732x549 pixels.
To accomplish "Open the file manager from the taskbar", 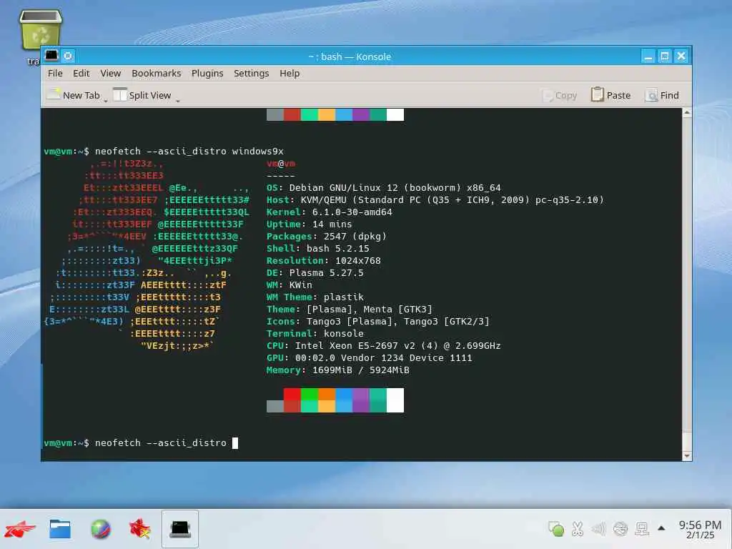I will (x=60, y=529).
